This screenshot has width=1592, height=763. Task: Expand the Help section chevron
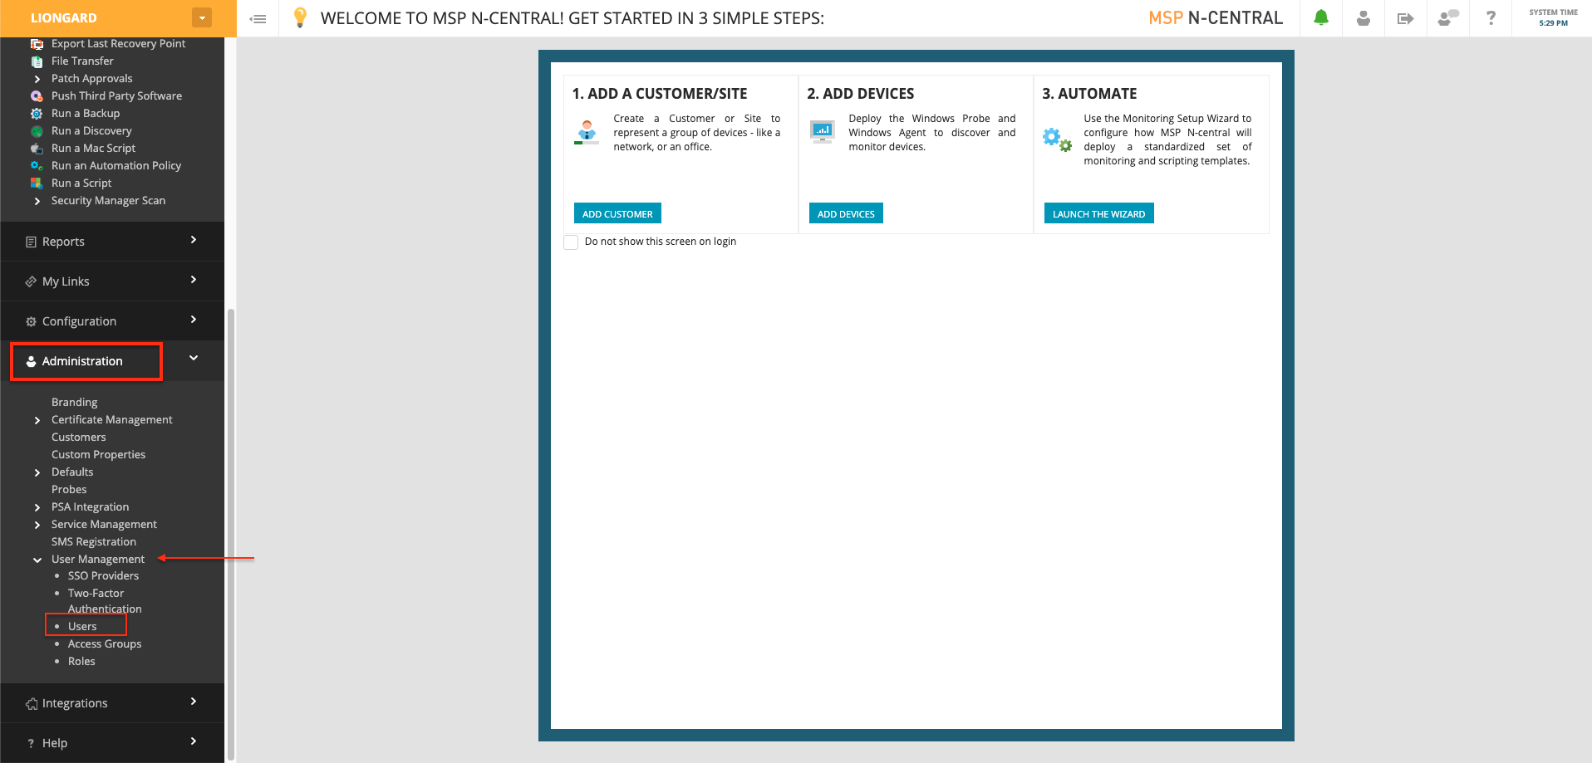coord(194,741)
